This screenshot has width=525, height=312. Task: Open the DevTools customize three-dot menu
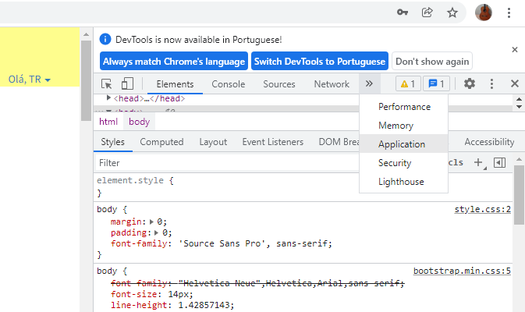pyautogui.click(x=491, y=83)
